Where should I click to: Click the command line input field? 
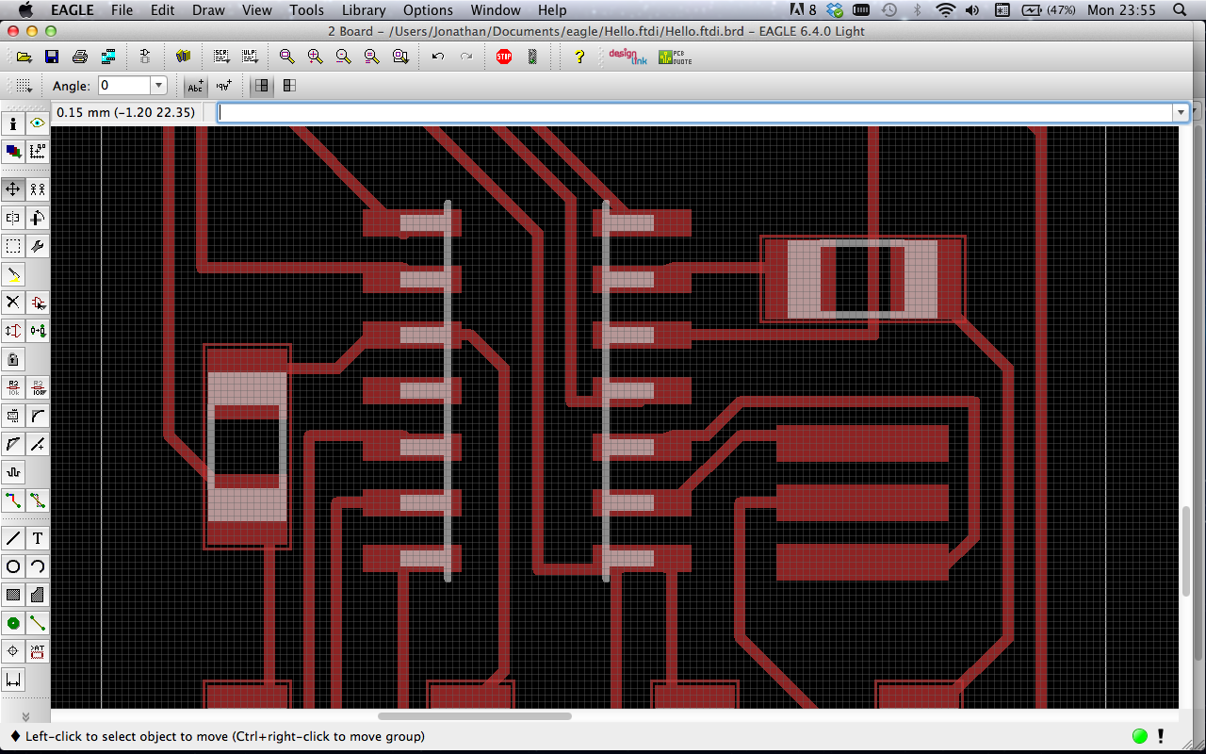tap(695, 112)
